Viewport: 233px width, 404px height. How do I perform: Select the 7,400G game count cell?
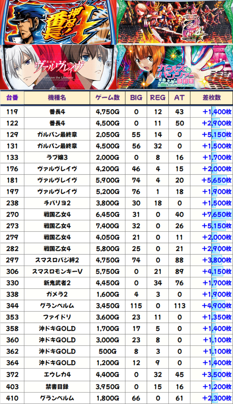[107, 226]
